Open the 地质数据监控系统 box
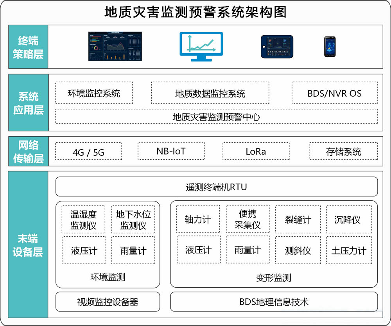 [210, 93]
